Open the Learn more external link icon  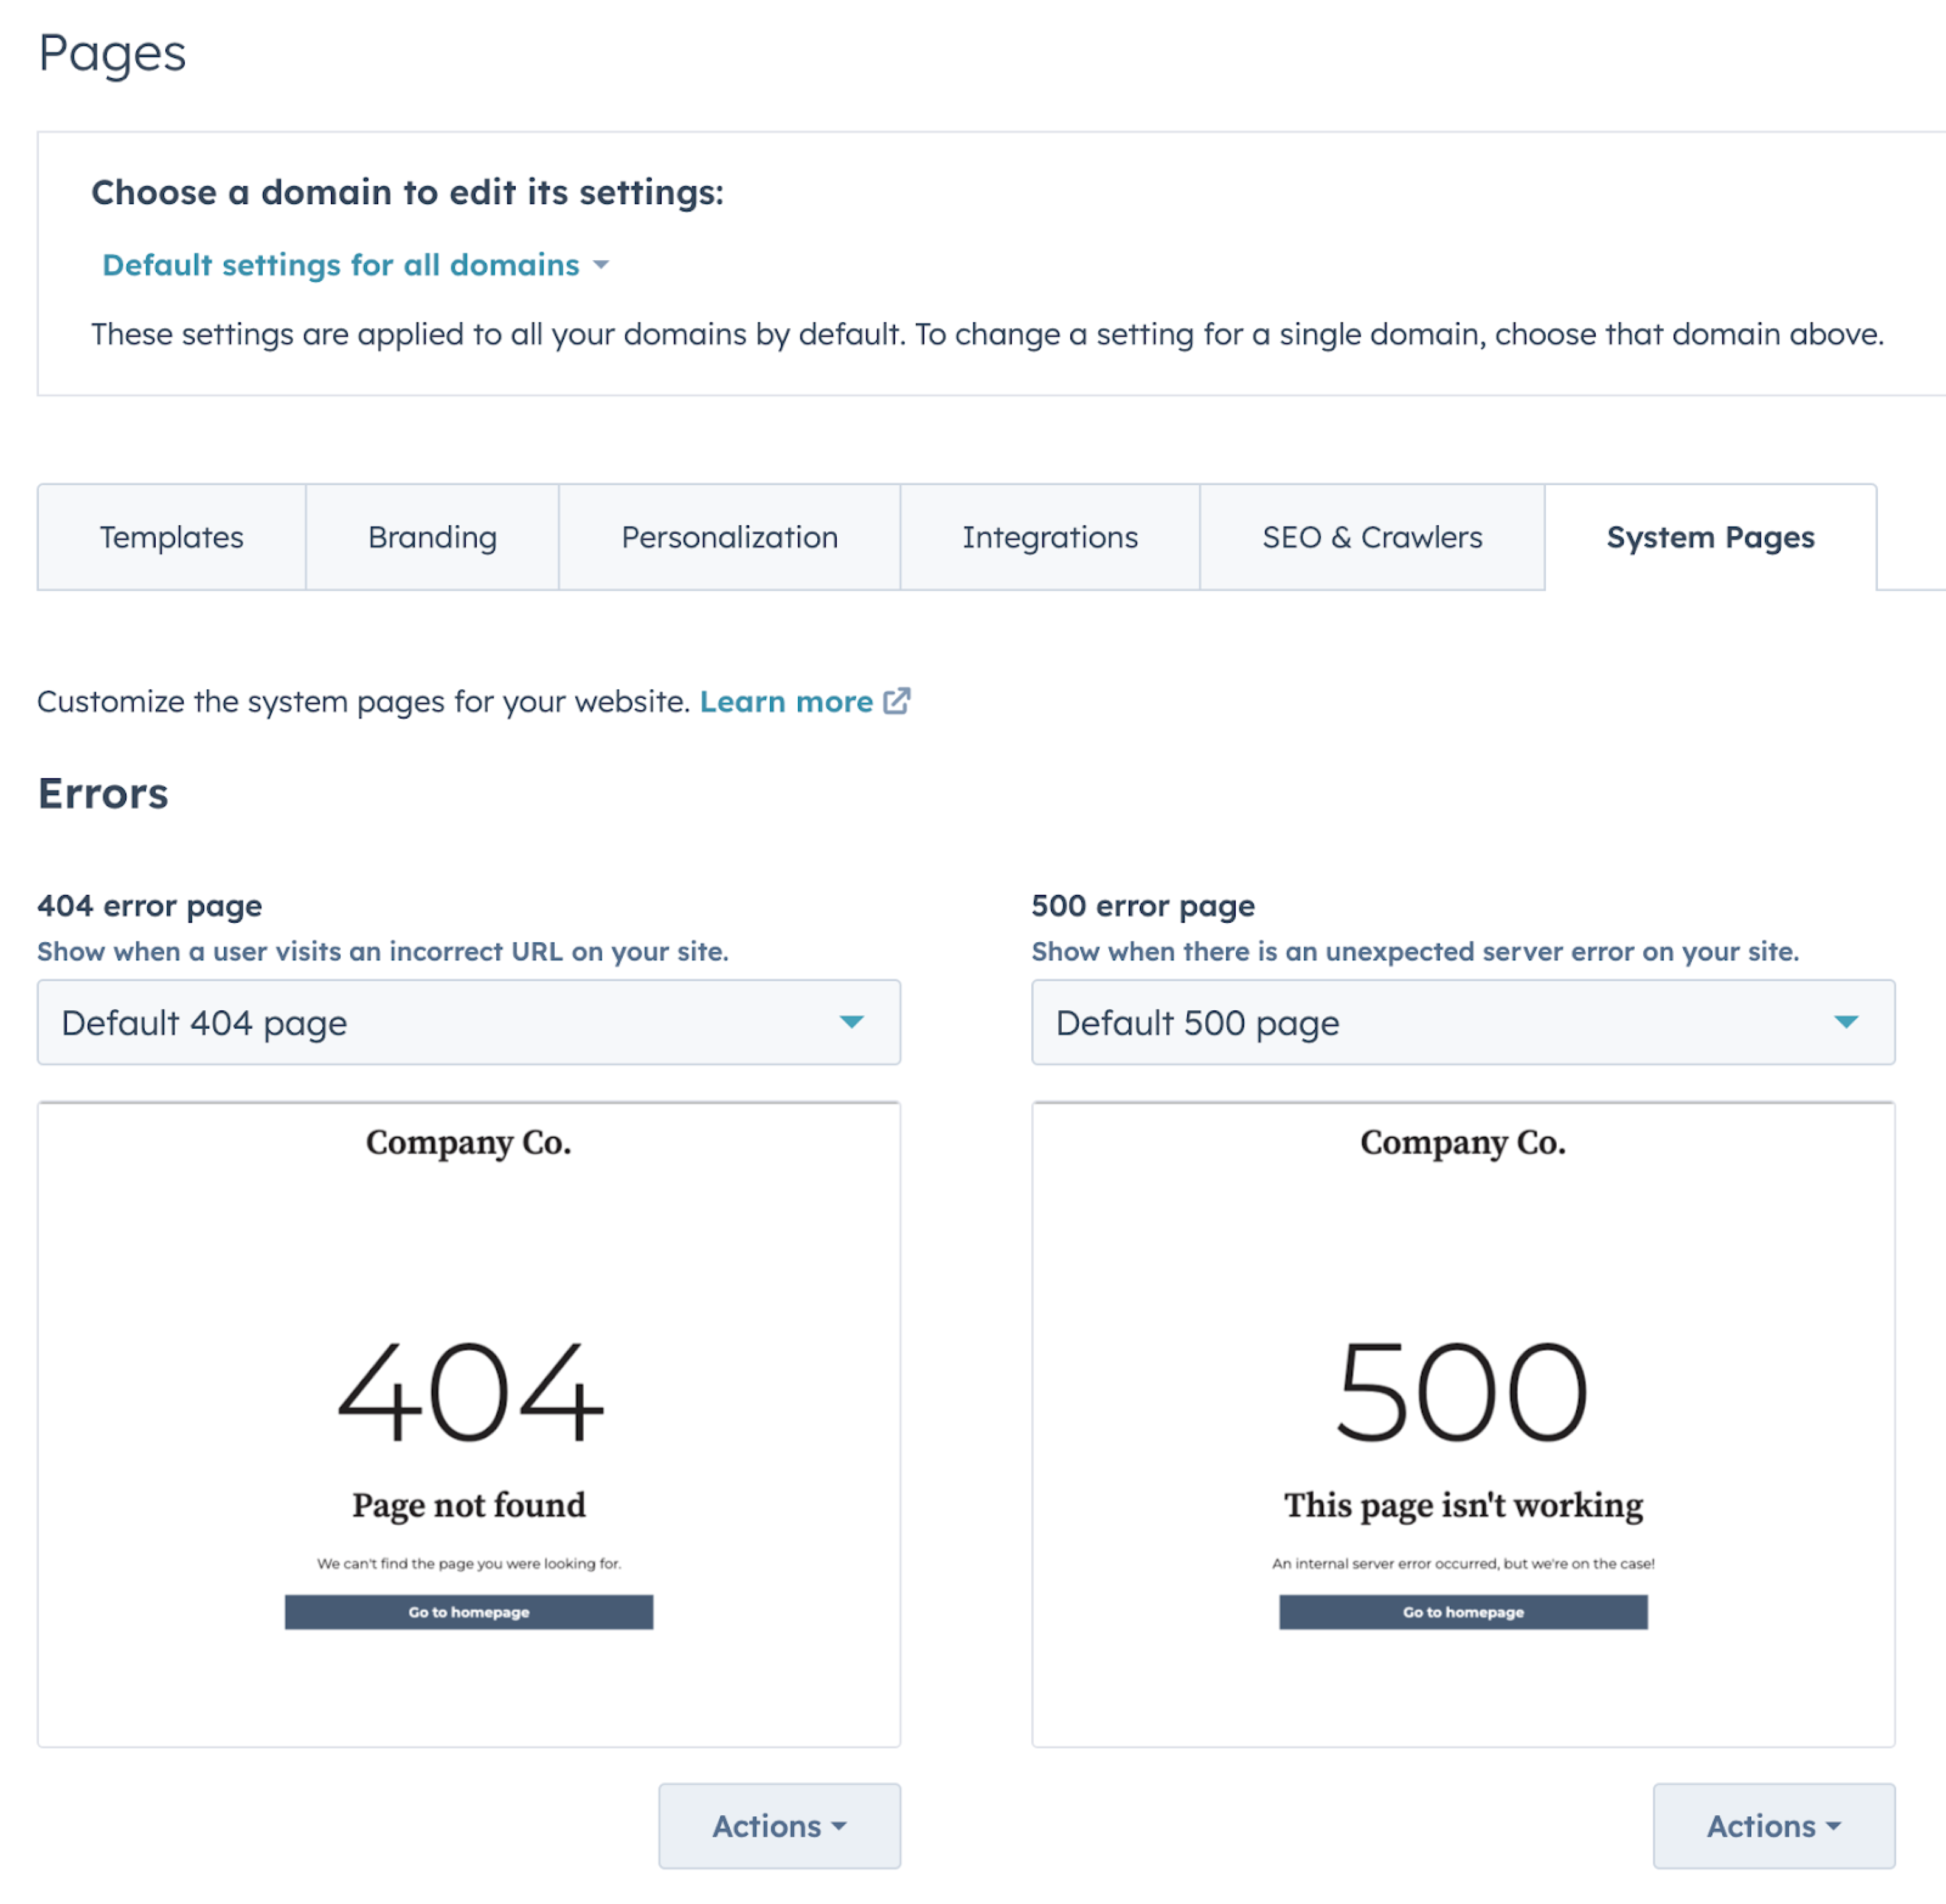pyautogui.click(x=896, y=701)
